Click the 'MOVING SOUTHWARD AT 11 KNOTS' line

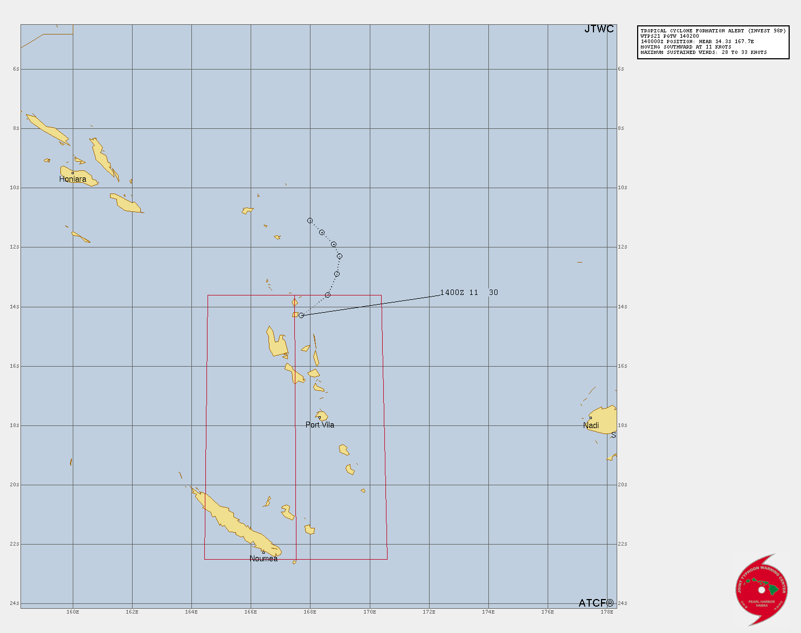pyautogui.click(x=686, y=47)
